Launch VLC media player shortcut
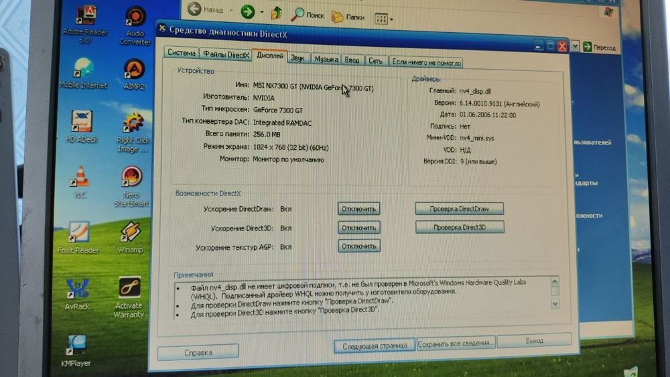Image resolution: width=670 pixels, height=377 pixels. coord(80,182)
